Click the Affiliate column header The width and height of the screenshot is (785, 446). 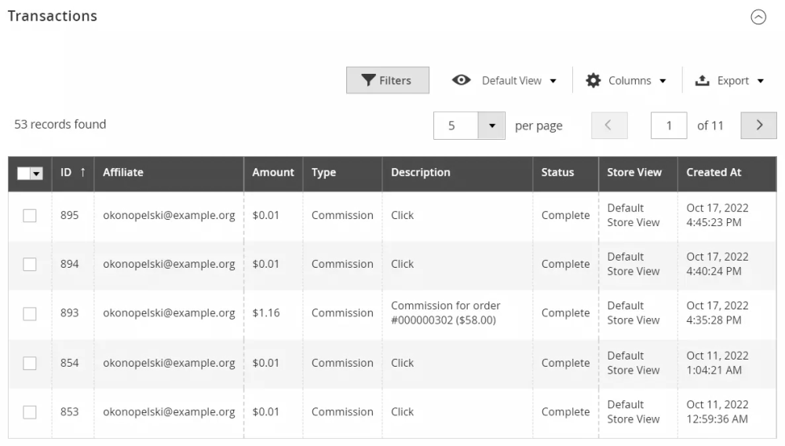click(x=123, y=173)
